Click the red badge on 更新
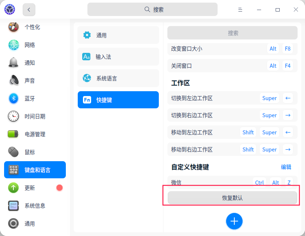Screen dimensions: 305x236 60,188
